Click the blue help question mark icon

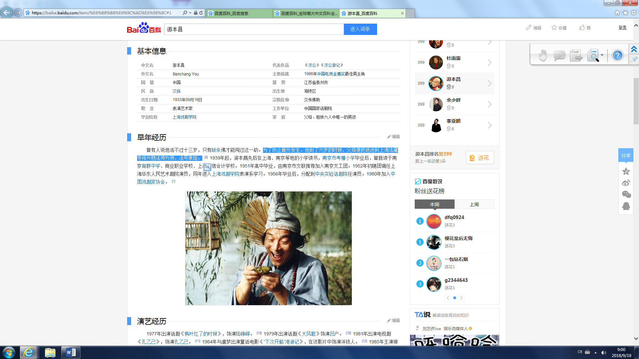point(617,55)
